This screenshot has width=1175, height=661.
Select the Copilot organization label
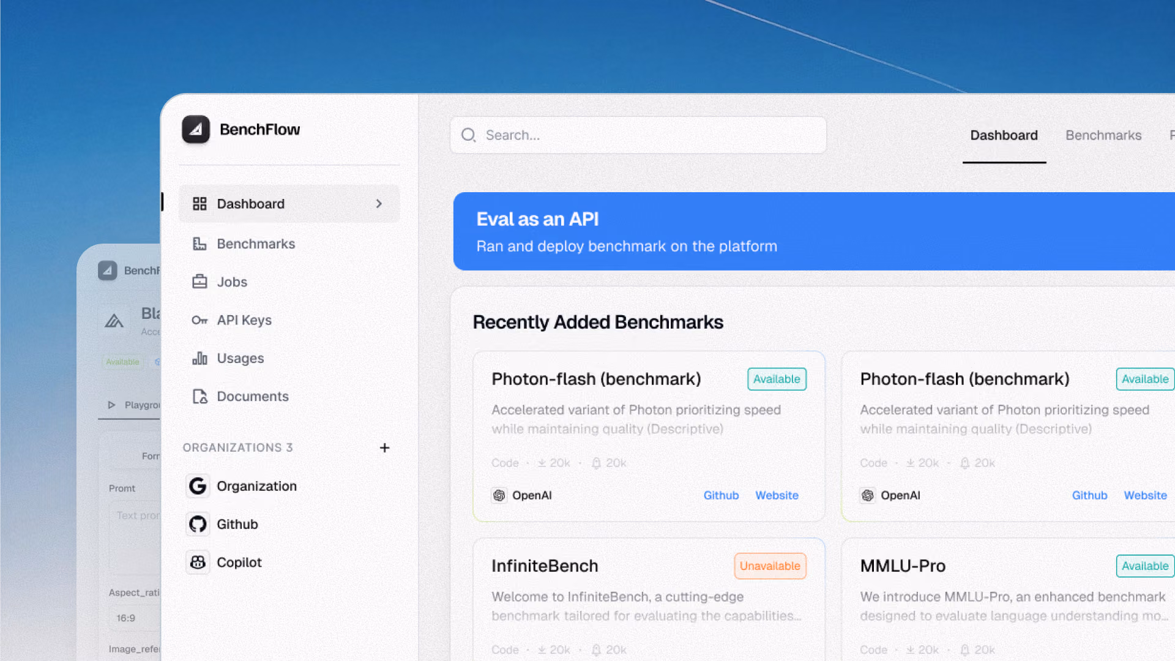(239, 562)
